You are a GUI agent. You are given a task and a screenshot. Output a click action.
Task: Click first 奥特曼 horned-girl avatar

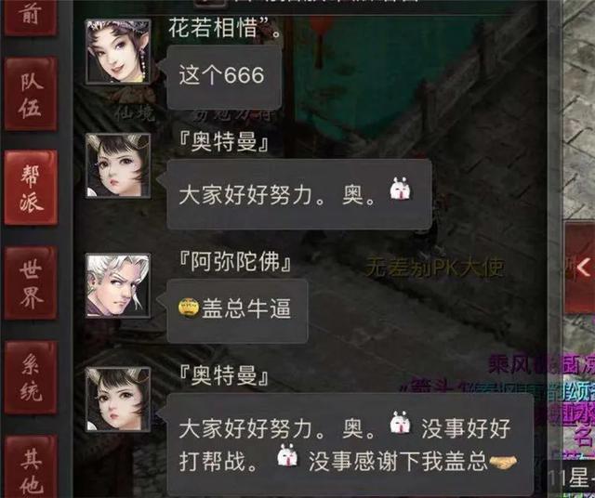[118, 165]
